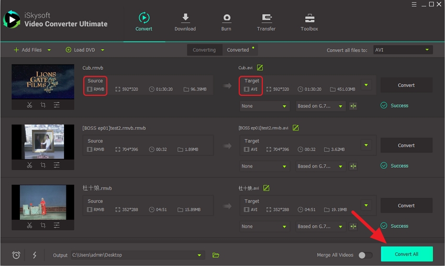Click the top-right hamburger menu icon
445x266 pixels.
tap(413, 4)
